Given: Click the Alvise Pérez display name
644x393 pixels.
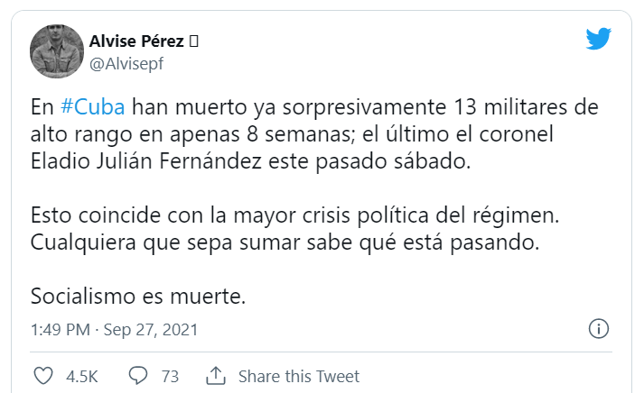Looking at the screenshot, I should pos(135,41).
